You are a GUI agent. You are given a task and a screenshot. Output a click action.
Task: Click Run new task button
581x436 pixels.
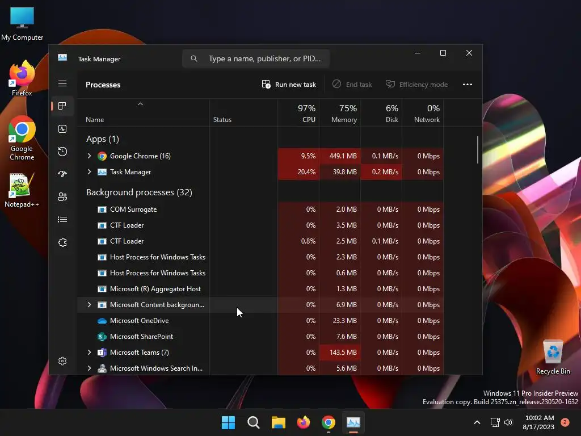click(289, 85)
